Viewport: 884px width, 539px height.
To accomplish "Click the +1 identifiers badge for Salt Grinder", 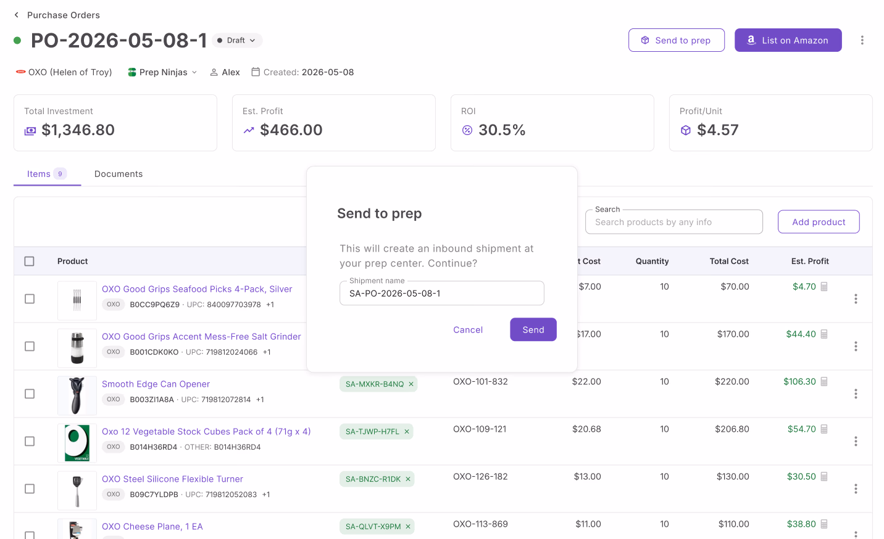I will click(267, 352).
